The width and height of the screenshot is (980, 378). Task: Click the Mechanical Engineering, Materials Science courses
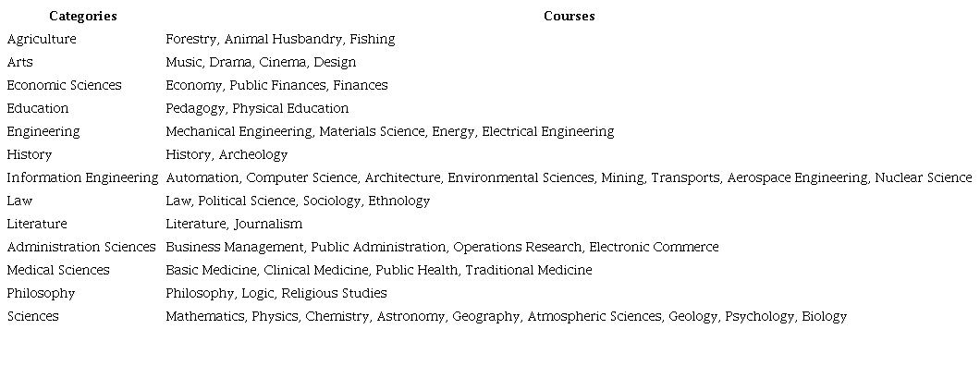(389, 132)
